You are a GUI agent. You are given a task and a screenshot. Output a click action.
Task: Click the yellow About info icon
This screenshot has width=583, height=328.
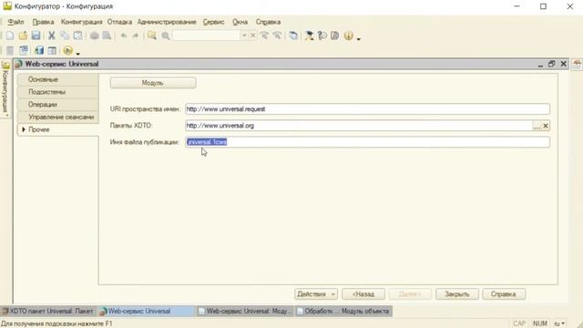pyautogui.click(x=348, y=36)
